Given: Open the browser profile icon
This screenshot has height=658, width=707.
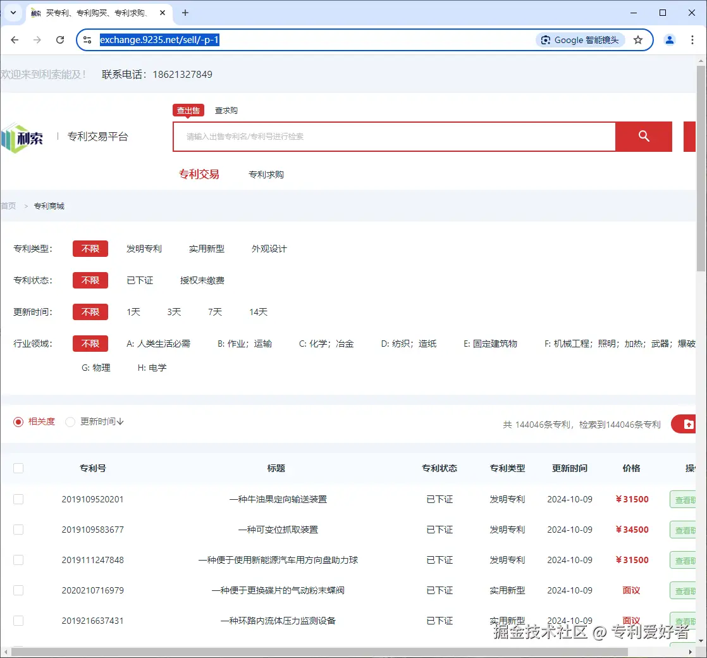Looking at the screenshot, I should [x=669, y=39].
